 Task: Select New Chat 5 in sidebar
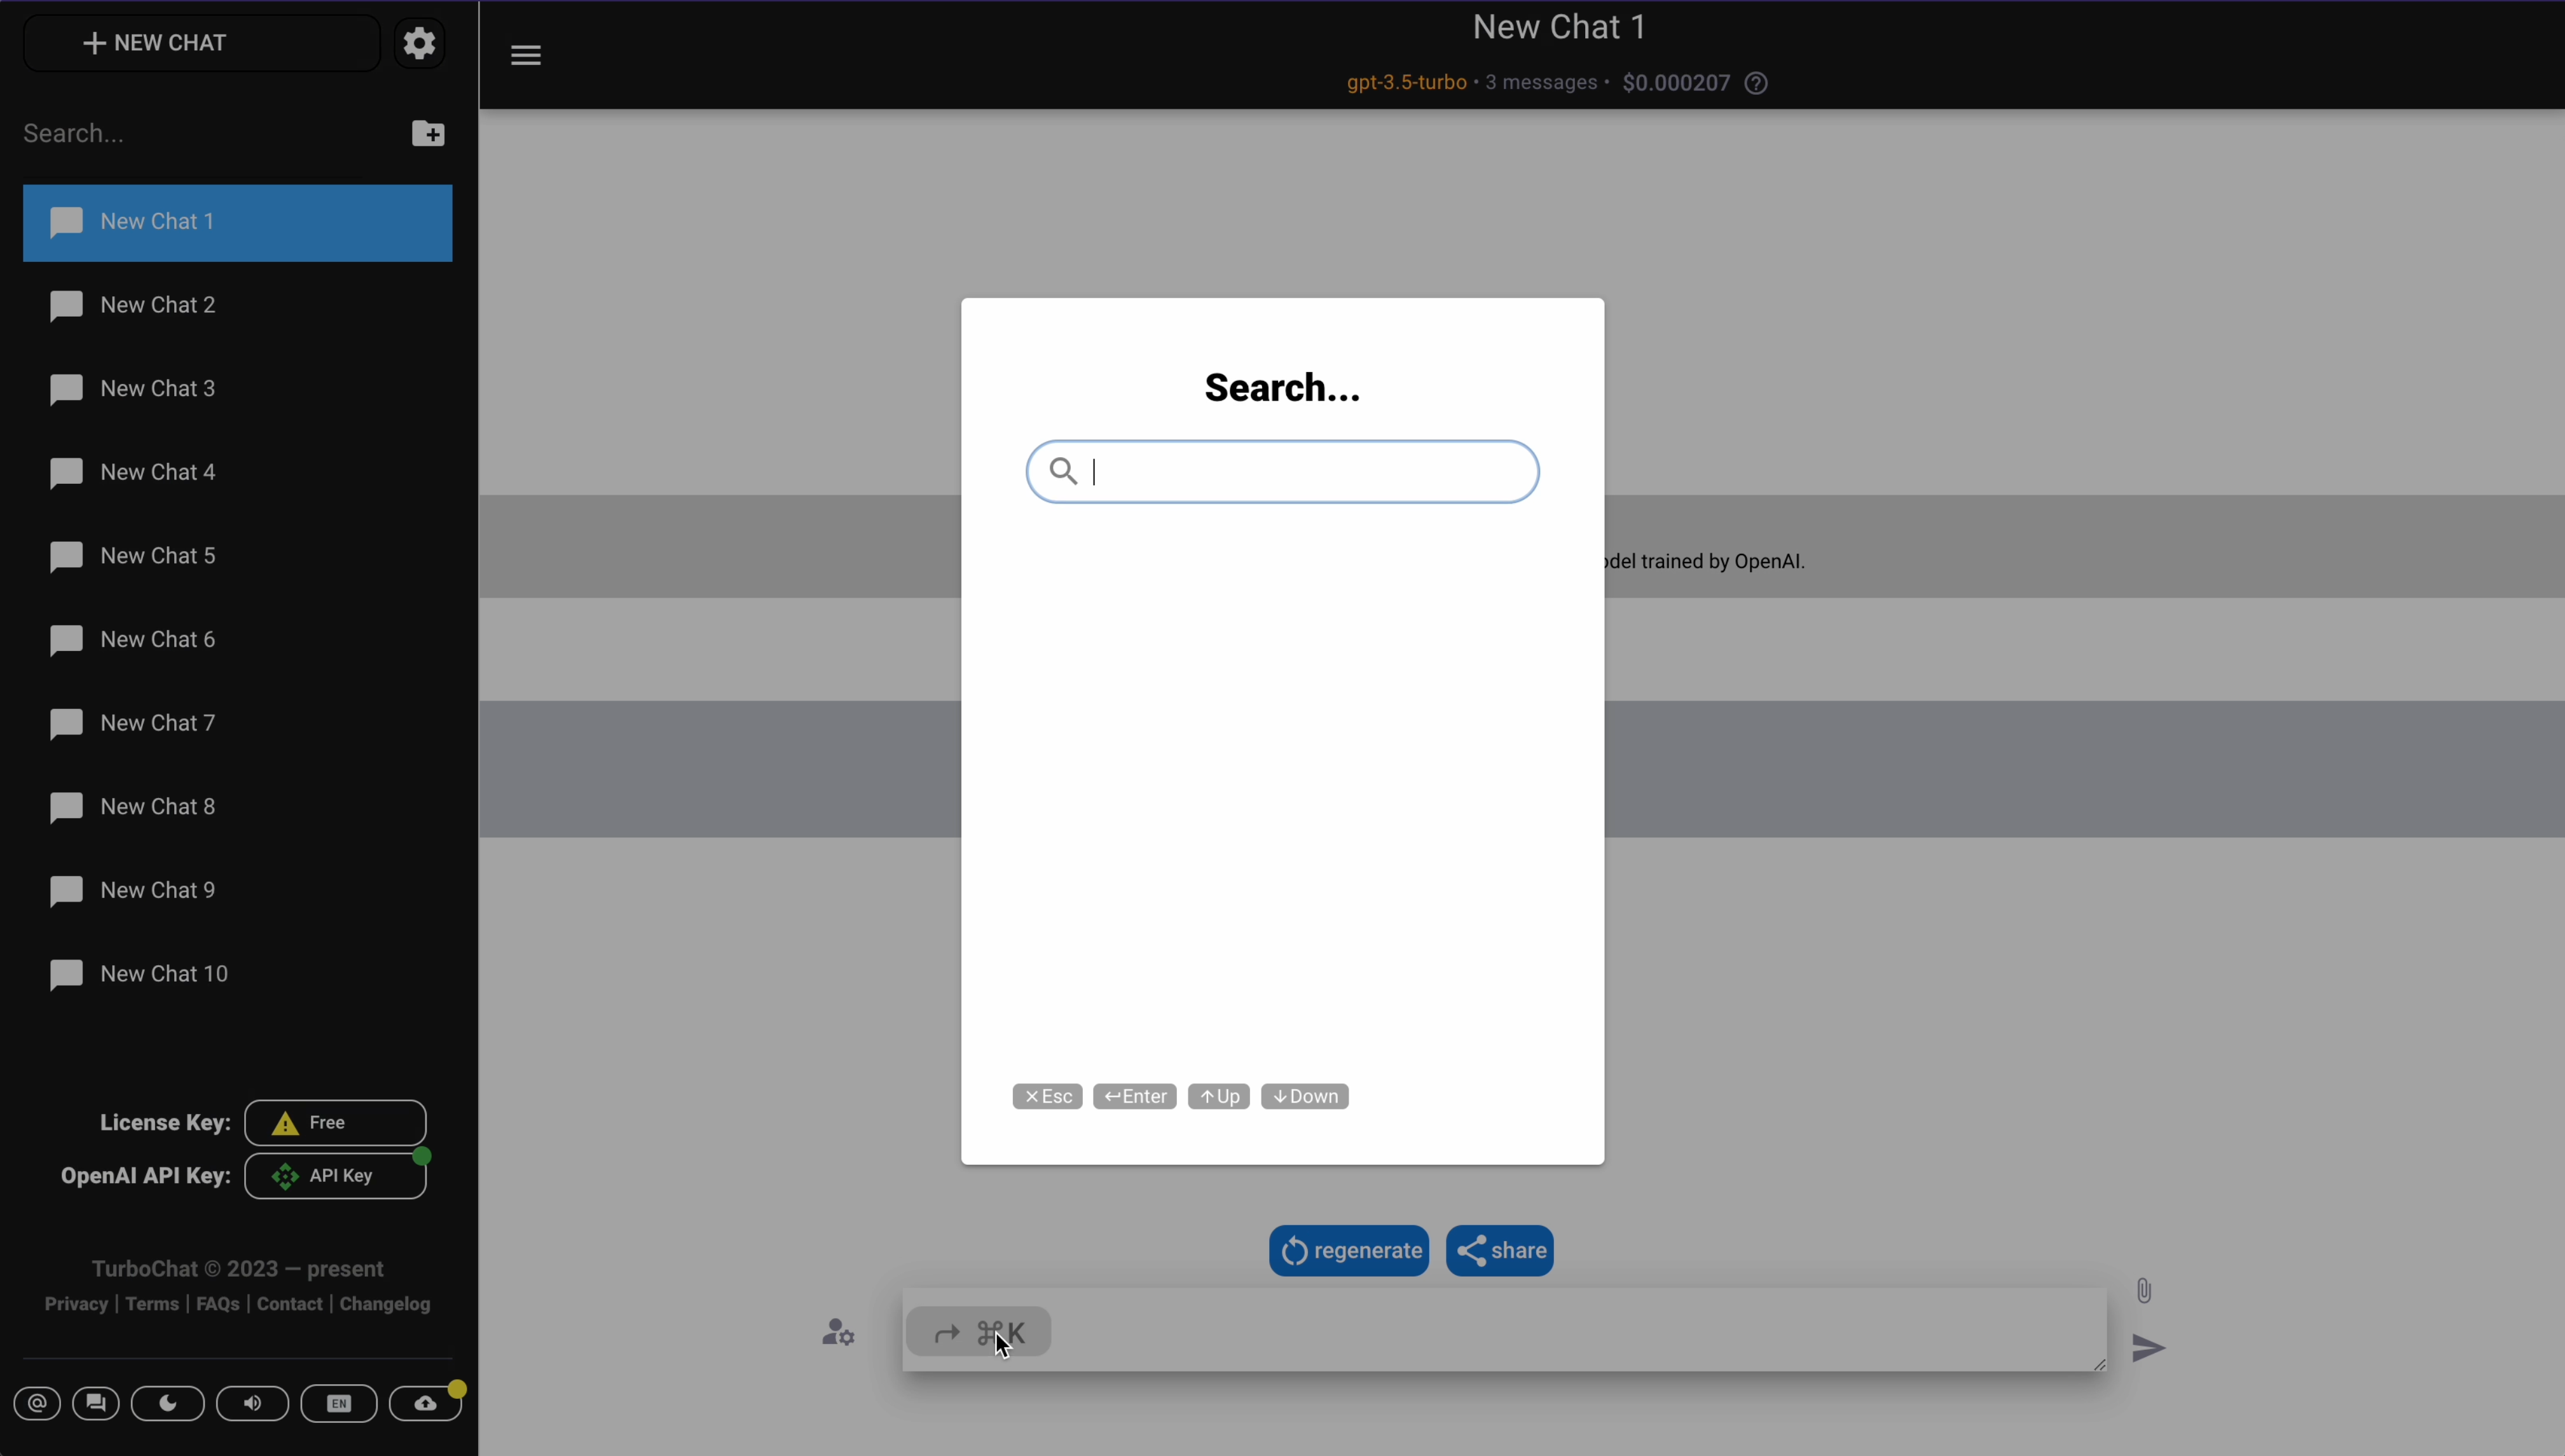point(157,556)
